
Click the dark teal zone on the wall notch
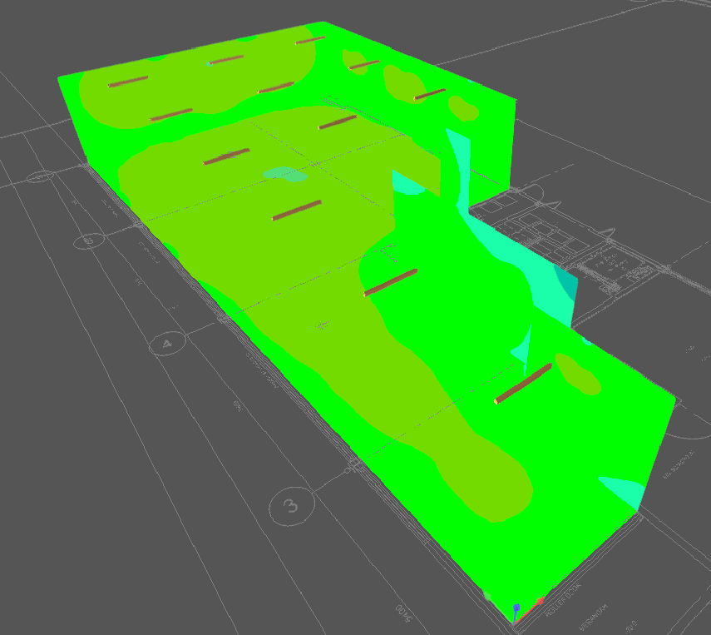(x=565, y=287)
